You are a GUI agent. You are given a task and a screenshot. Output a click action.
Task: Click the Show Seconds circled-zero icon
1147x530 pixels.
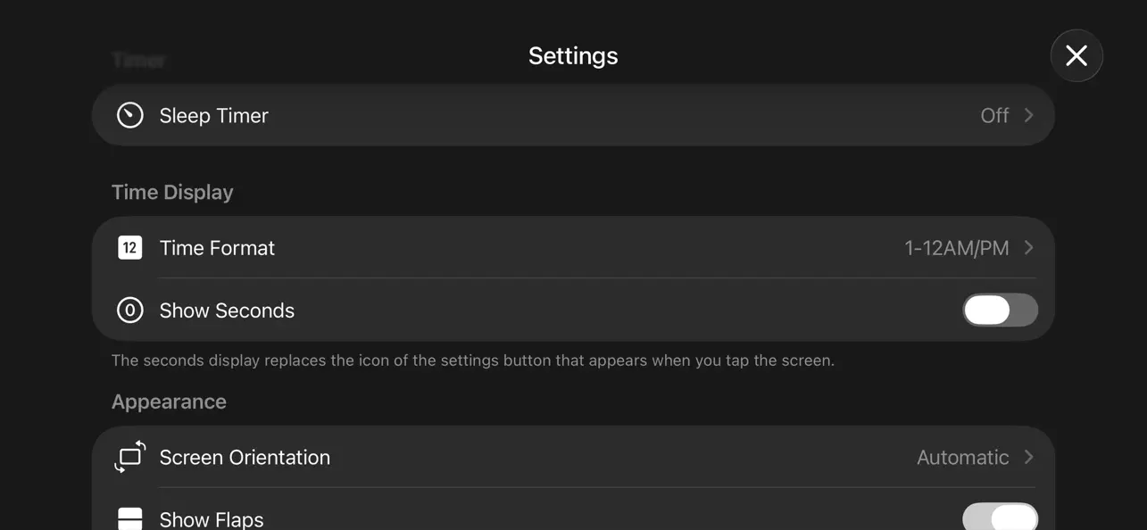click(x=130, y=311)
